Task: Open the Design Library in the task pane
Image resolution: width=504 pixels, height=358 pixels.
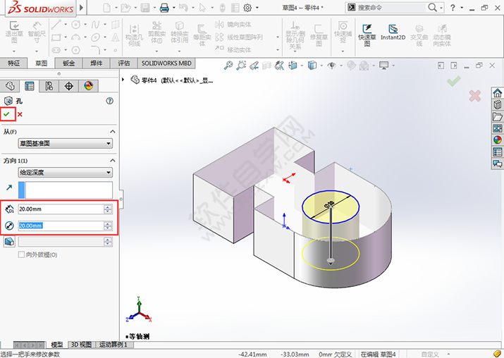Action: pos(497,105)
